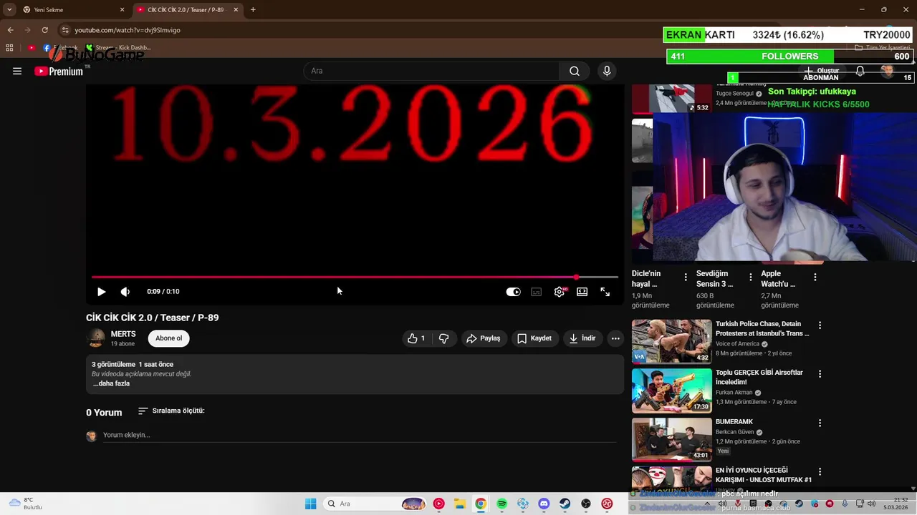Open BUMERAMK video title
The width and height of the screenshot is (917, 515).
click(x=734, y=422)
